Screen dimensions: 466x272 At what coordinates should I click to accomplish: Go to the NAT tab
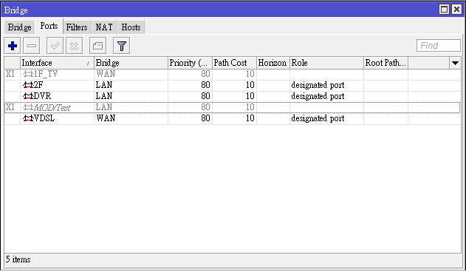pos(104,27)
